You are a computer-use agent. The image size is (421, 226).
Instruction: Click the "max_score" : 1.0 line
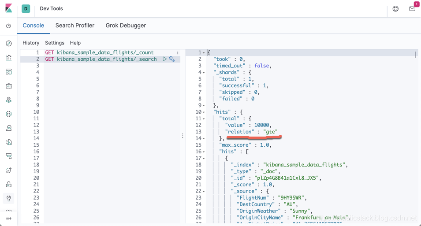[x=245, y=145]
